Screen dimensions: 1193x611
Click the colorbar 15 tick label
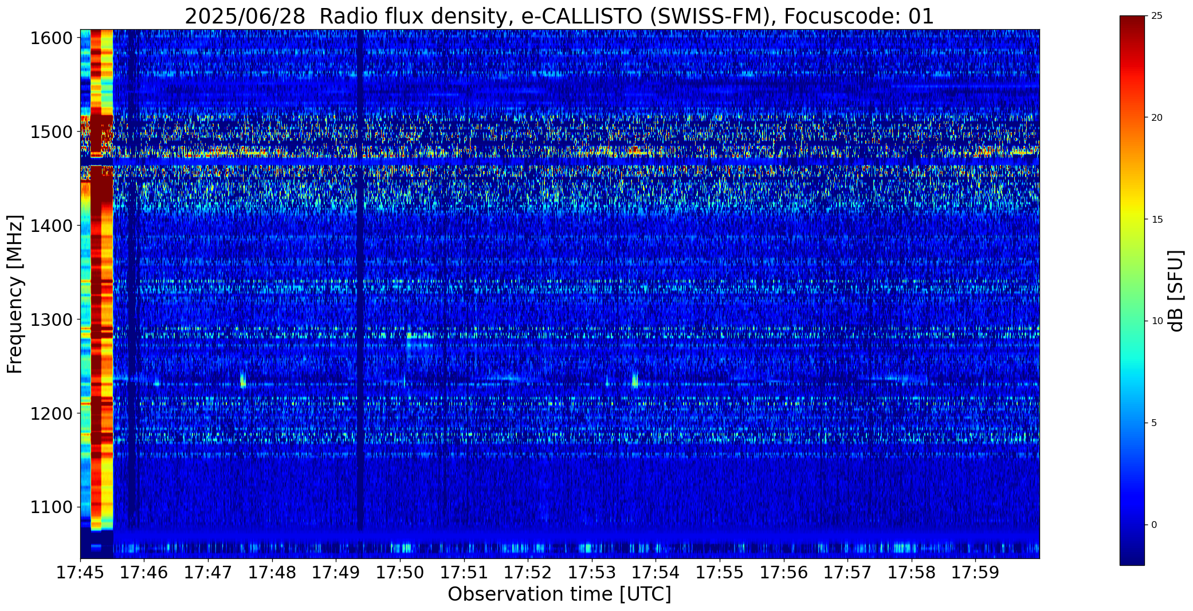point(1157,220)
